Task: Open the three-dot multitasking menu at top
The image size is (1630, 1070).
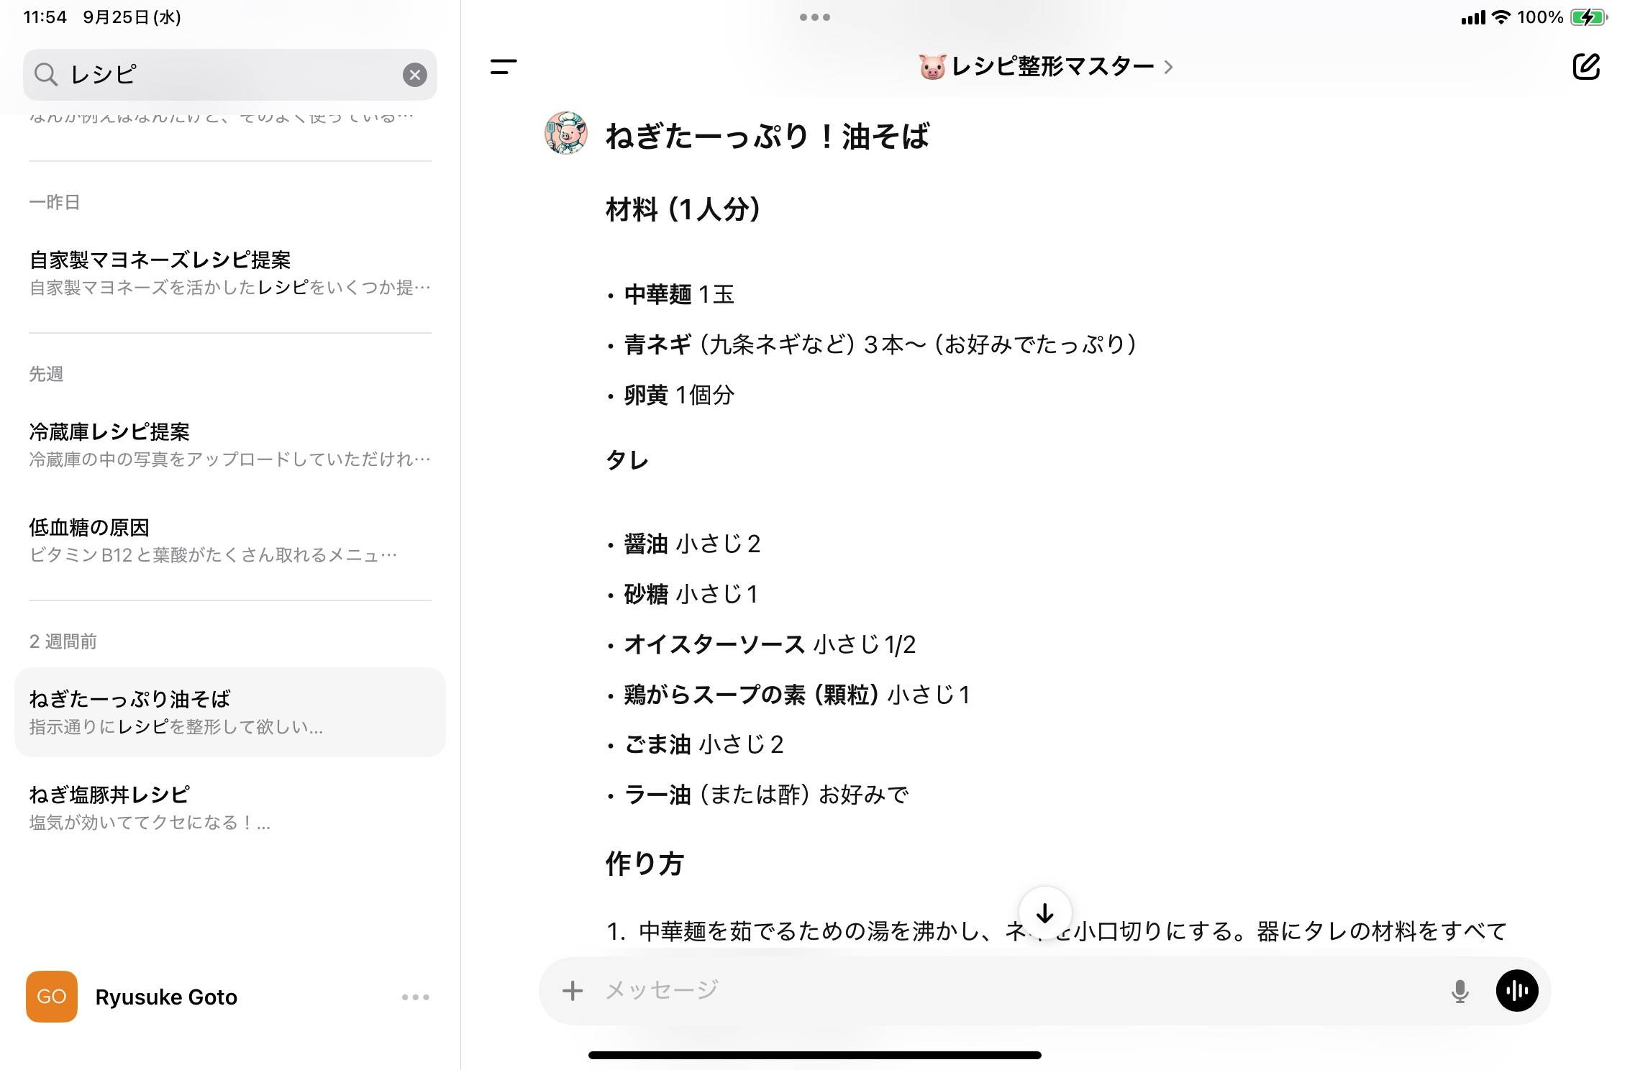Action: [x=814, y=17]
